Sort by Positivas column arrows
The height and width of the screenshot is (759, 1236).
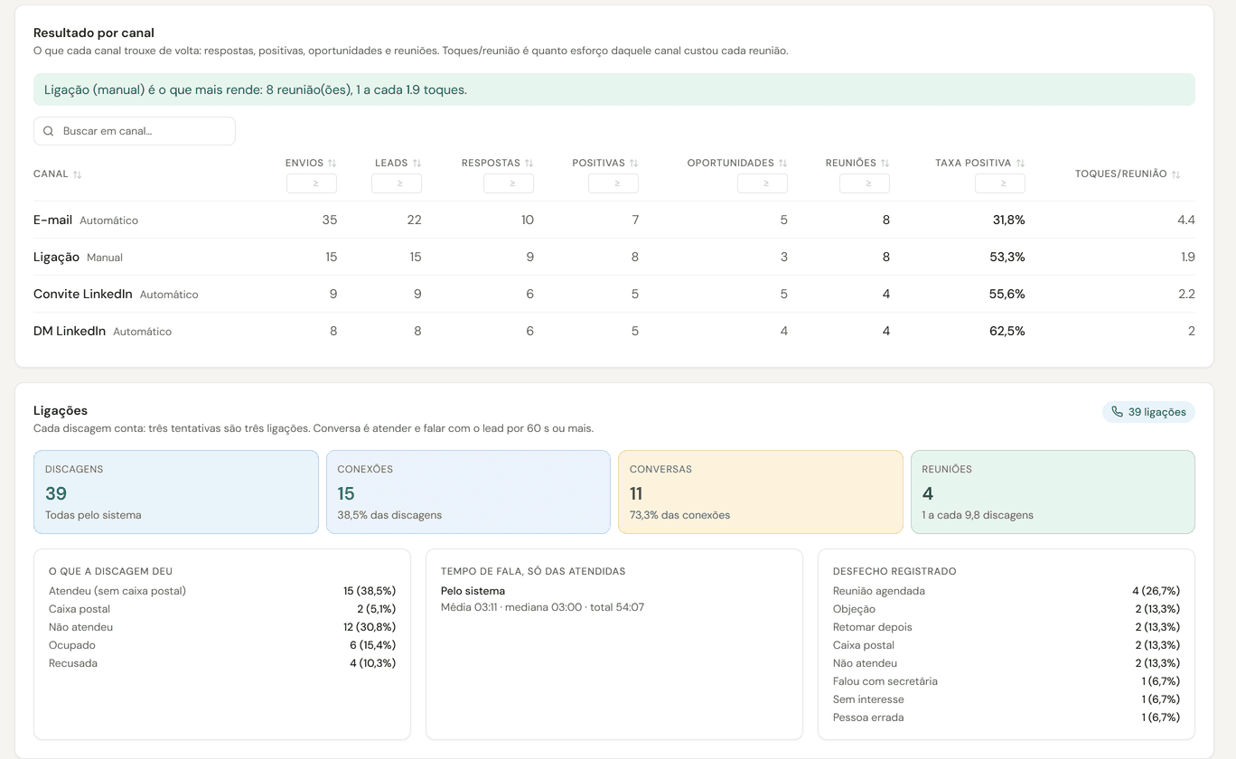coord(633,164)
